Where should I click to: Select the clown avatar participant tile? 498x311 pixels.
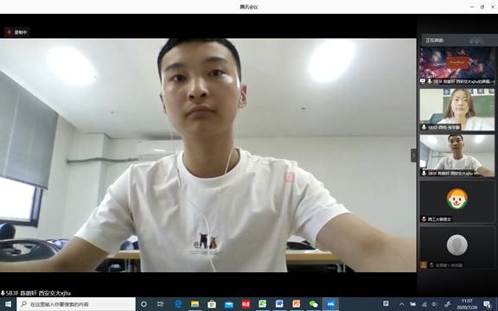[457, 201]
